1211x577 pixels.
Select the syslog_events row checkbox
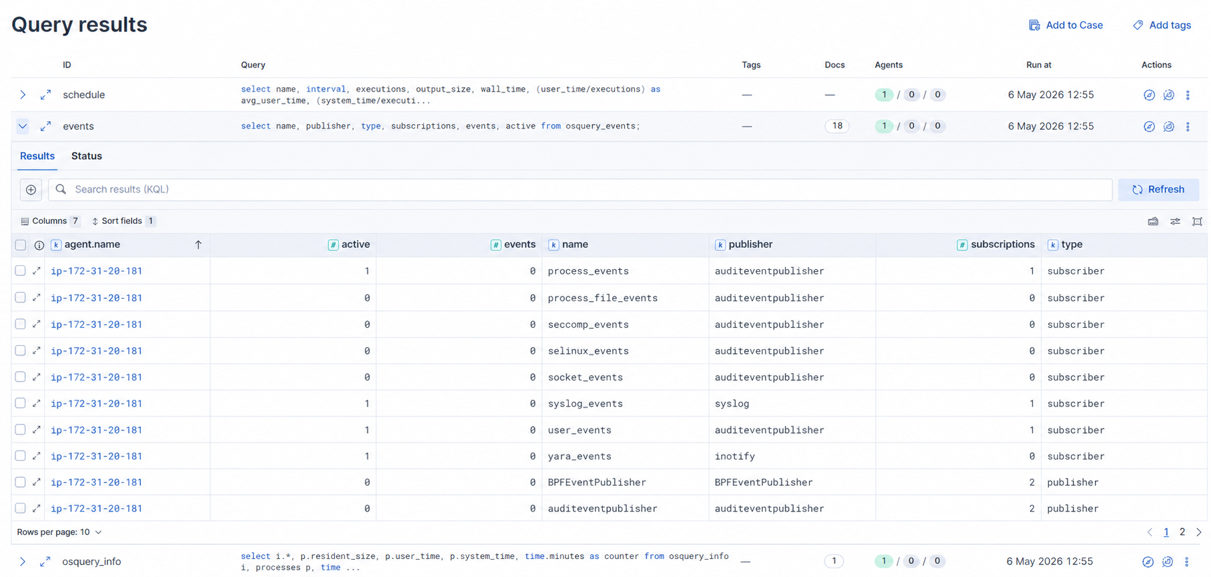point(21,403)
